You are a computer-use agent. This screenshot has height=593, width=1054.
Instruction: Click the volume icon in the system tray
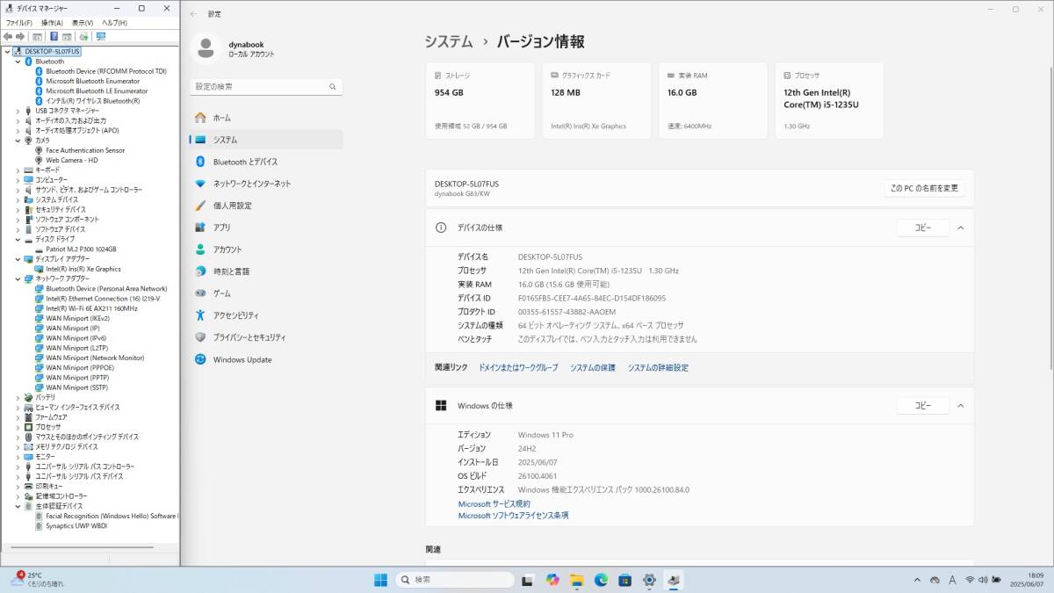[983, 580]
